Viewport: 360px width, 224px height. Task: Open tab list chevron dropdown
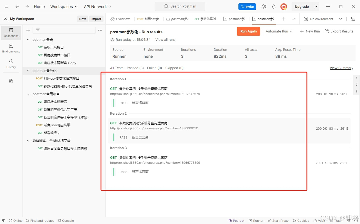coord(294,19)
